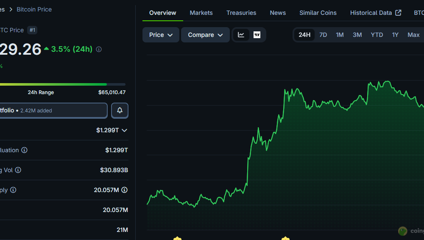Select the YTD time range
The width and height of the screenshot is (424, 240).
377,35
